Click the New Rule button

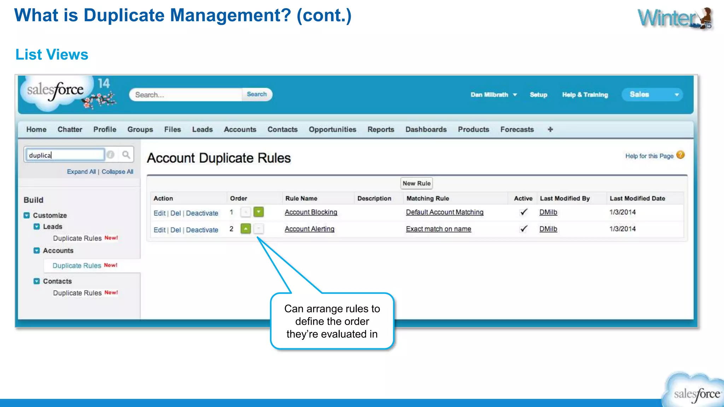click(417, 183)
